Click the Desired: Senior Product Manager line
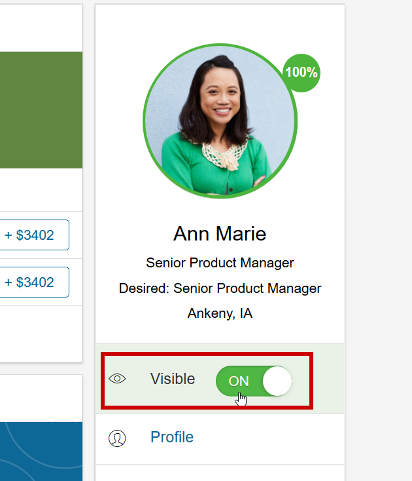412x481 pixels. click(x=220, y=288)
